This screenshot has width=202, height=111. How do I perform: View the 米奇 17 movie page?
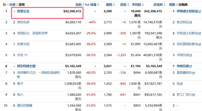coord(22,55)
